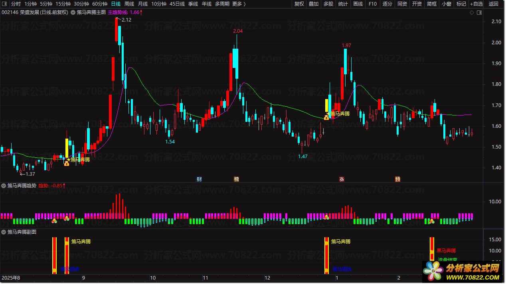The height and width of the screenshot is (284, 506).
Task: Toggle the right side panel icon
Action: [x=479, y=12]
